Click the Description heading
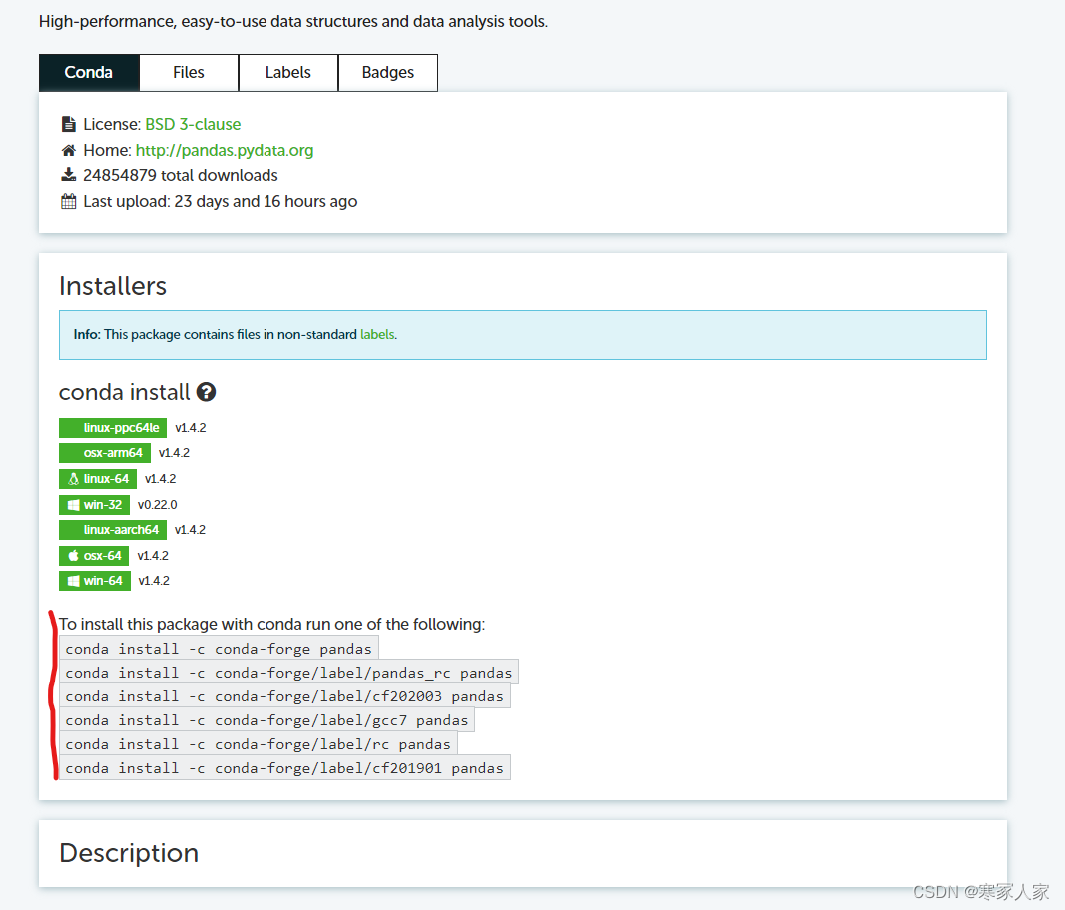Viewport: 1065px width, 910px height. tap(129, 853)
